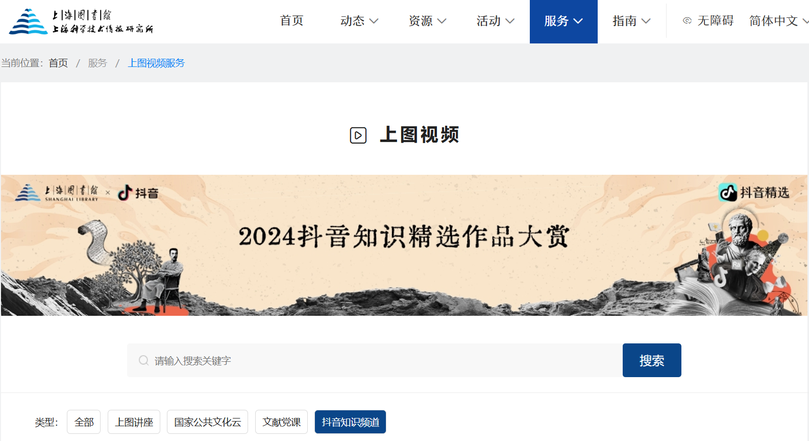Expand the 动态 navigation dropdown

[x=359, y=21]
